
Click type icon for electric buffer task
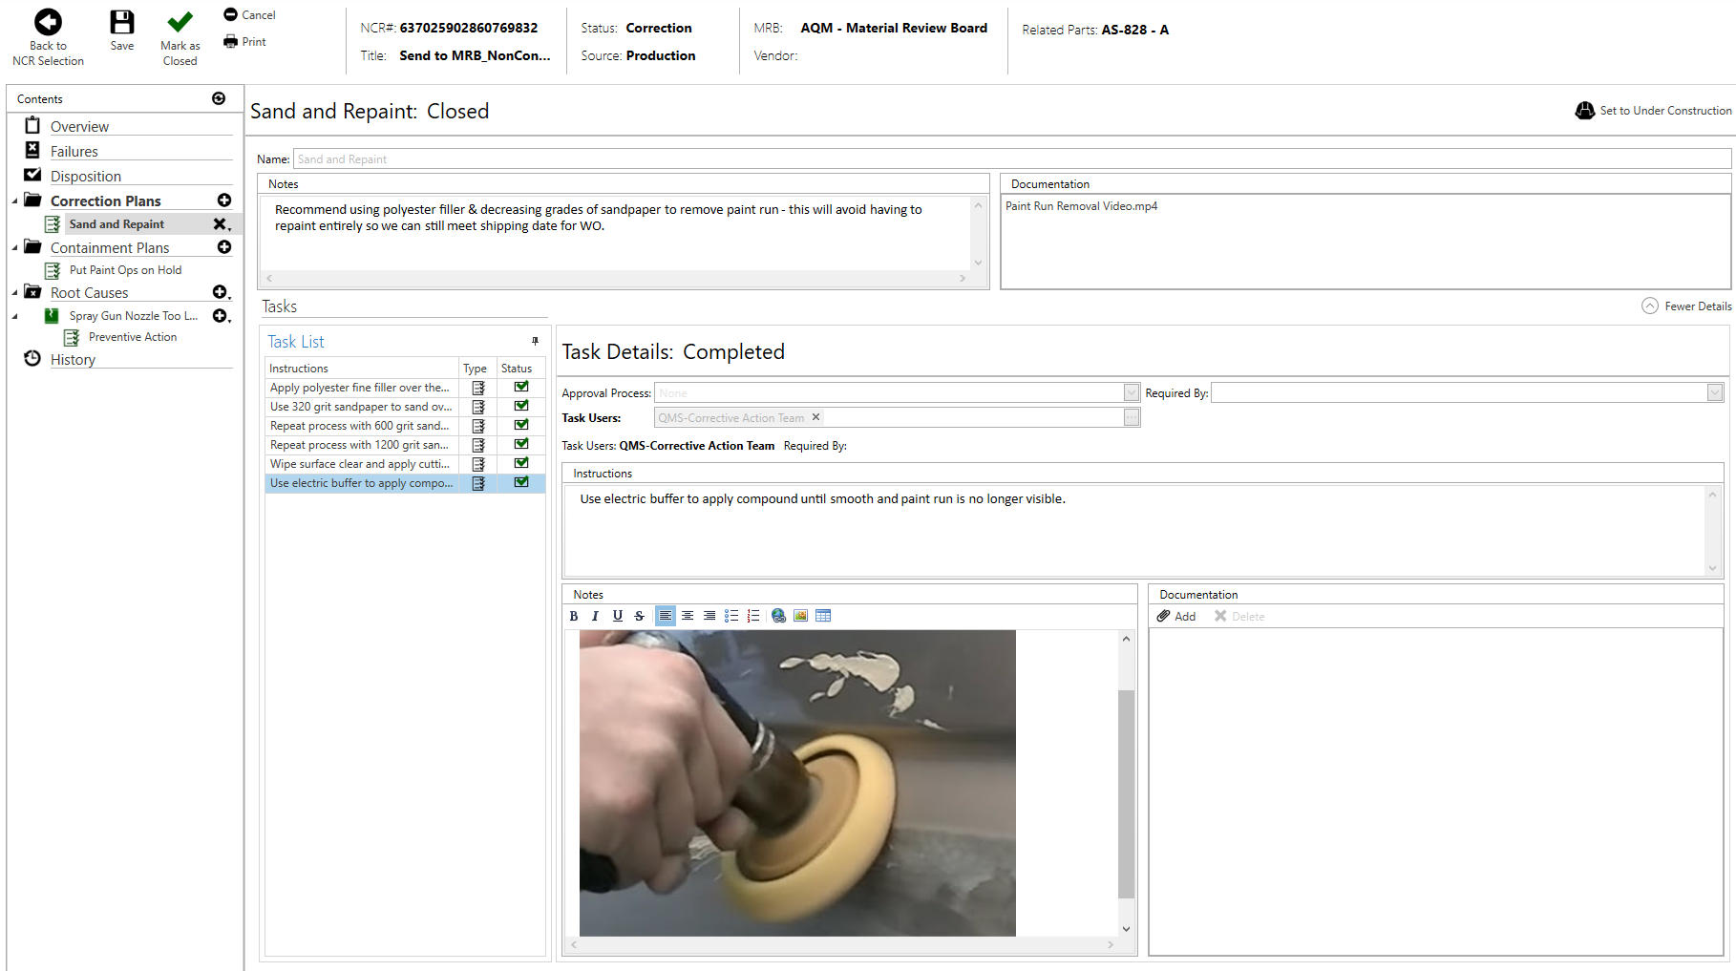pyautogui.click(x=478, y=483)
